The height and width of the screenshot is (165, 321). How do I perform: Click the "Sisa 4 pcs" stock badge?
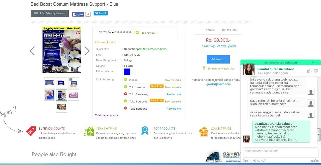157,86
